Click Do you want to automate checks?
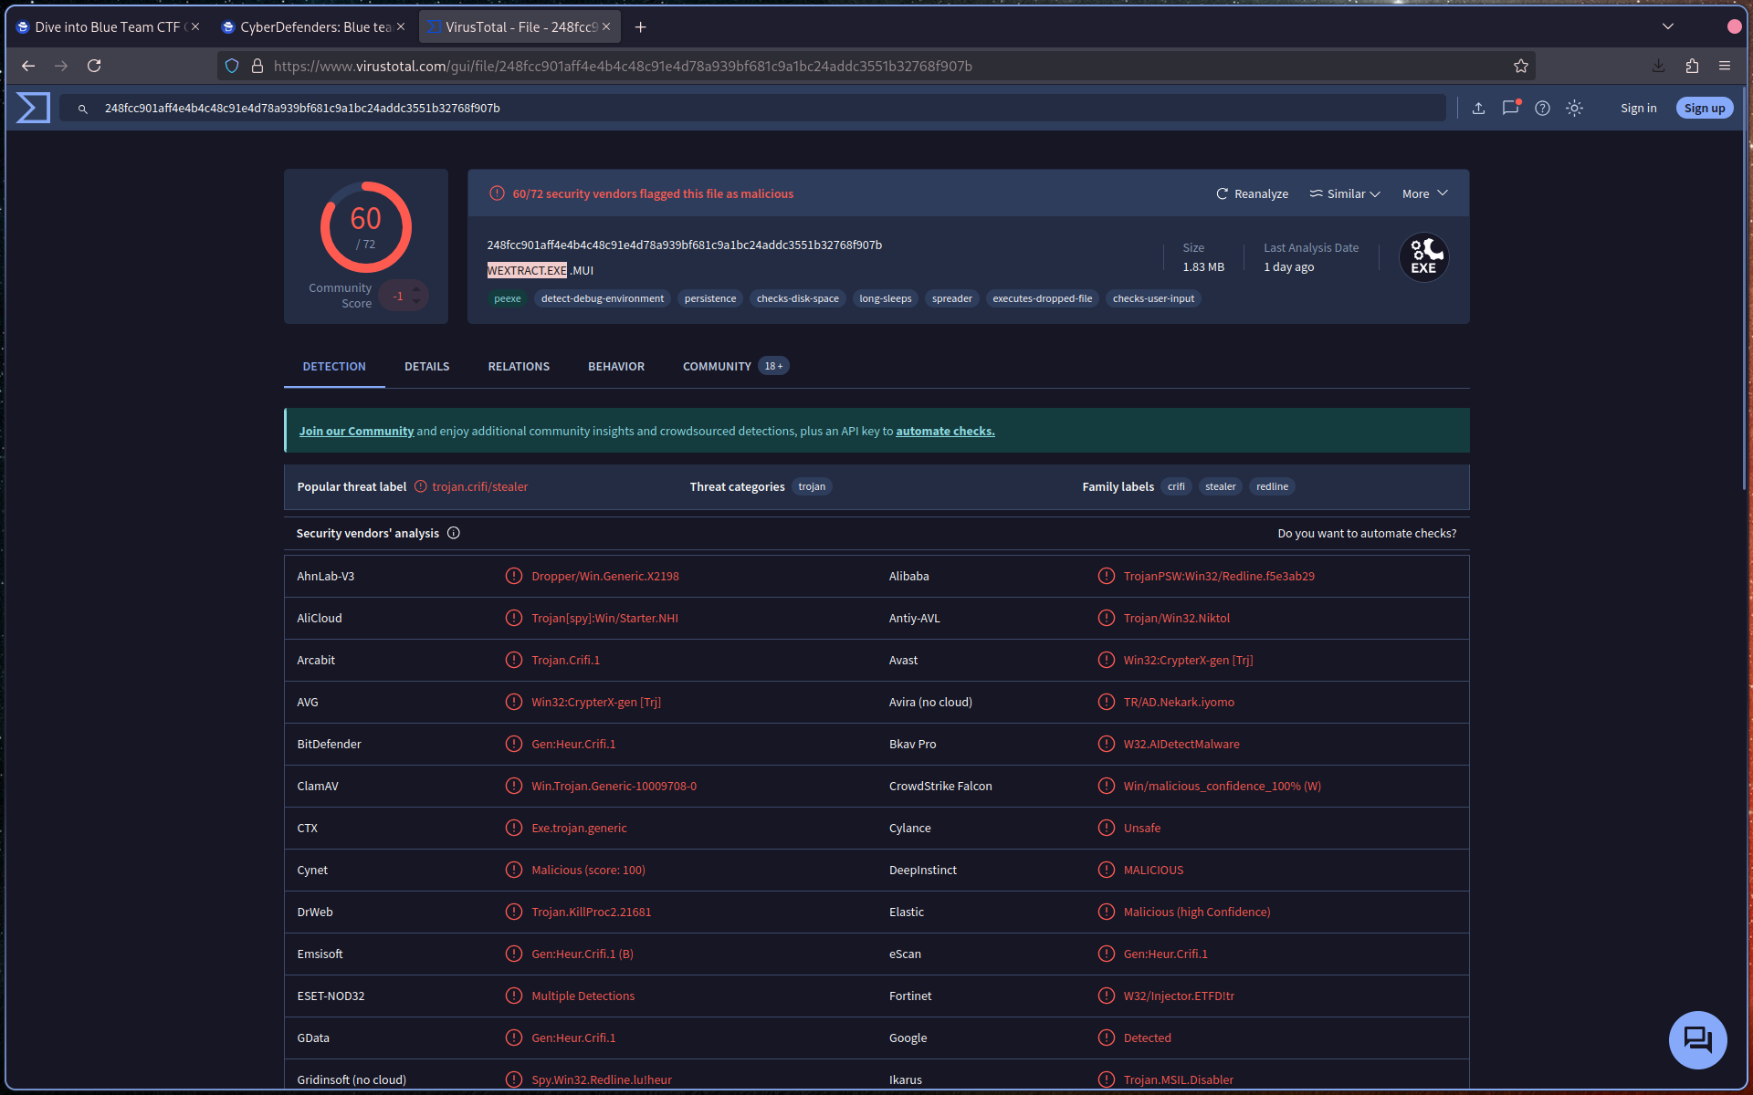 (x=1367, y=533)
